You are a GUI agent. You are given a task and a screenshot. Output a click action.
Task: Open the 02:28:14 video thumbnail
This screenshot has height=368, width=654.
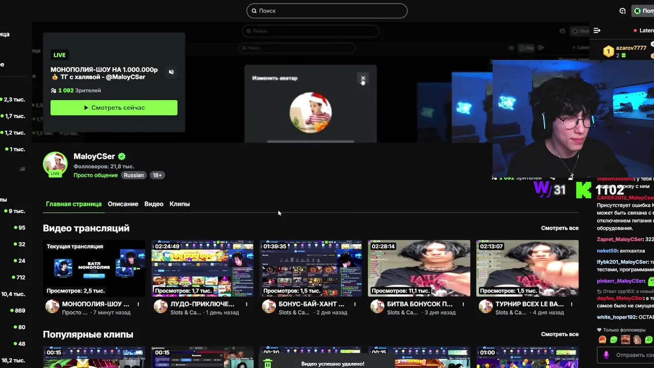[419, 268]
